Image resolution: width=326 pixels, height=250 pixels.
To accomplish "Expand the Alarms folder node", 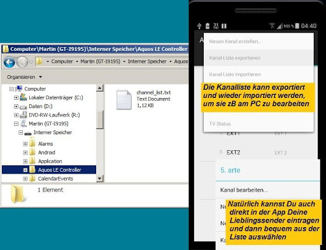I will (25, 144).
